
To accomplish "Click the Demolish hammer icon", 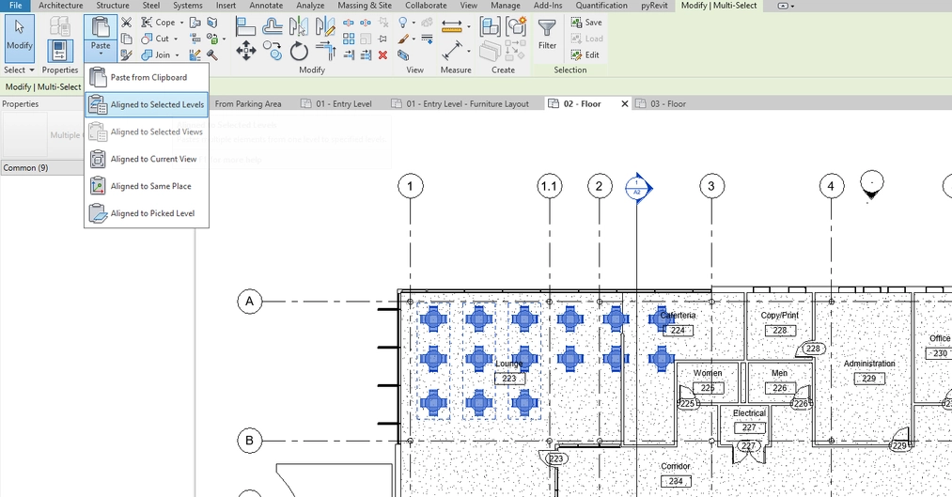I will coord(212,55).
